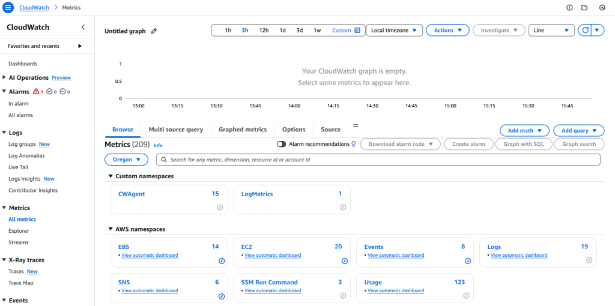Click the metrics search input field
This screenshot has height=306, width=615.
coord(378,160)
